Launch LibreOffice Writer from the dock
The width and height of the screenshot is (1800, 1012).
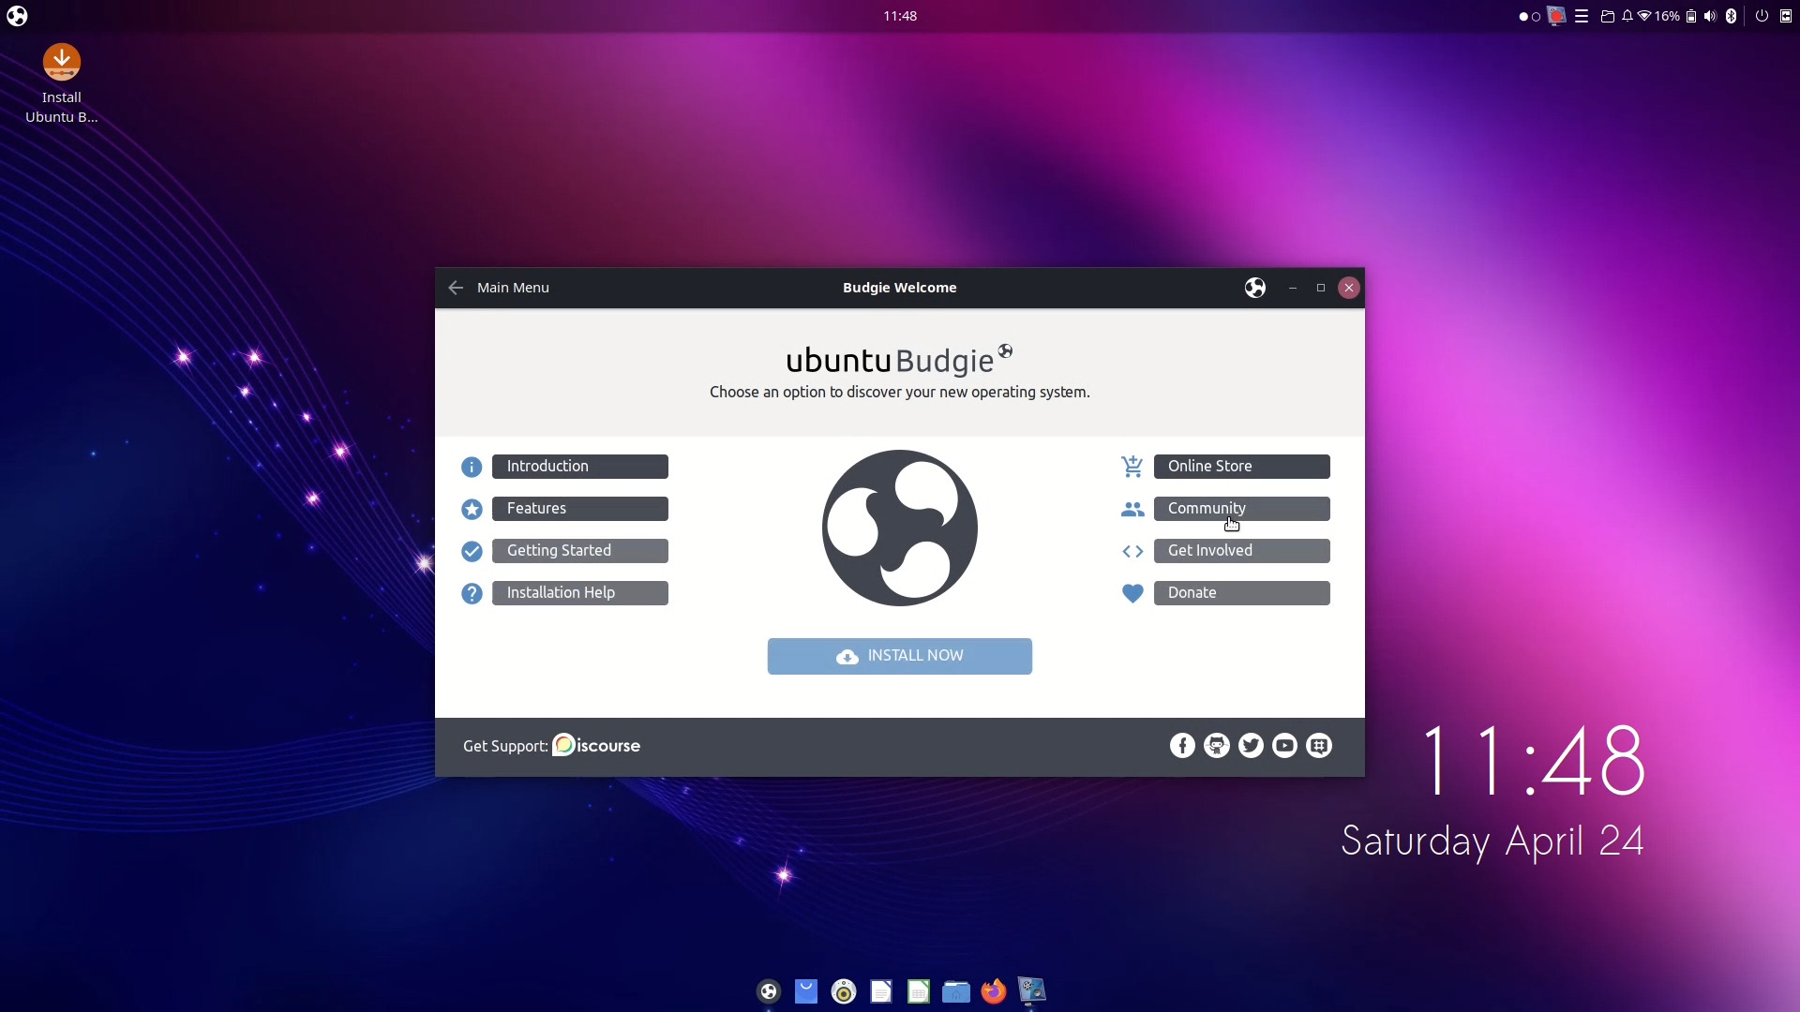coord(881,991)
